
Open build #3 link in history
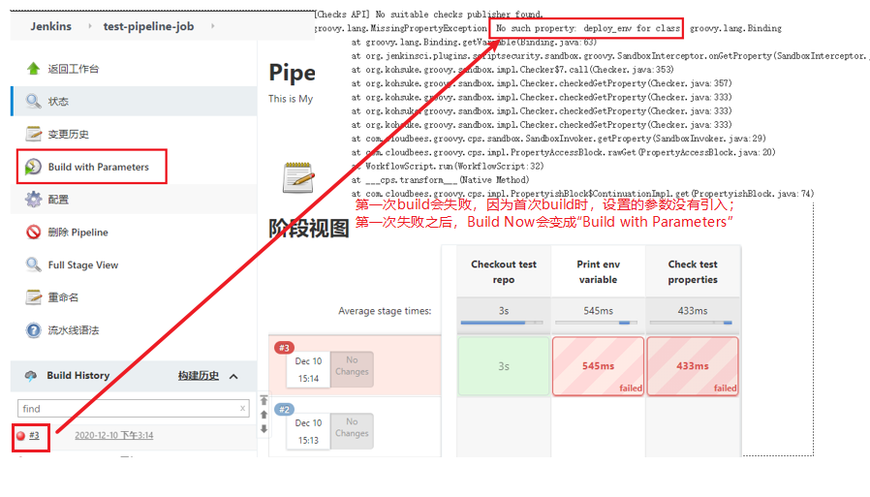35,435
